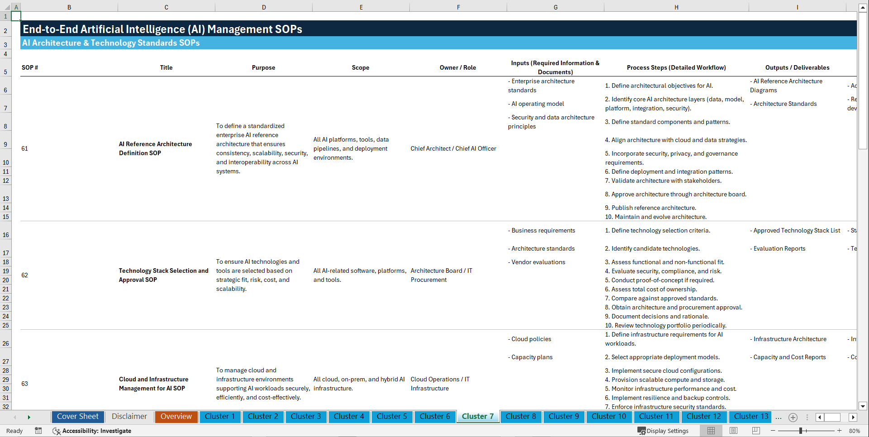Go to the Cover Sheet tab
This screenshot has height=437, width=869.
77,417
